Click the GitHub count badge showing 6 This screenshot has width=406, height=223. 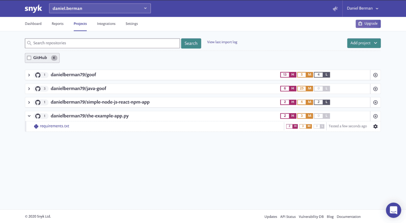click(54, 58)
